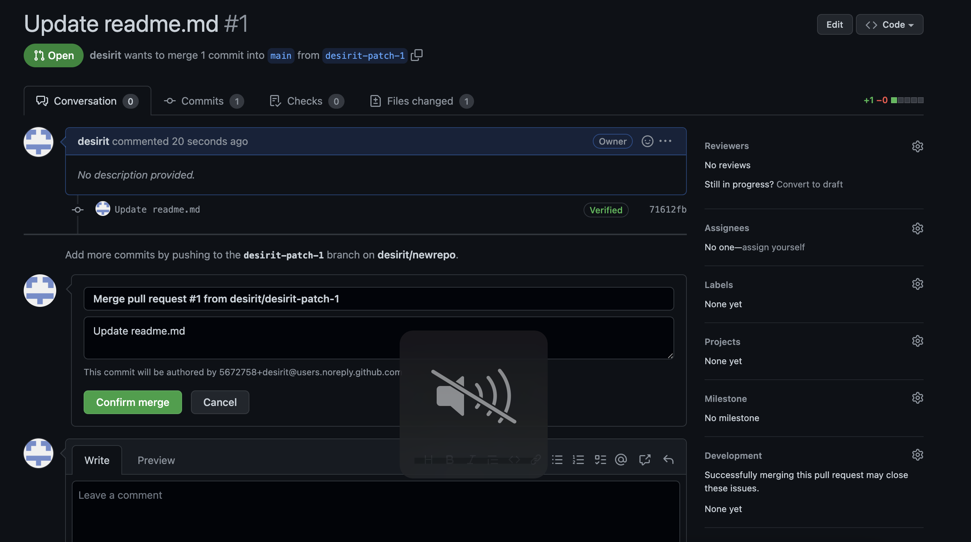Insert unordered list in comment toolbar
The height and width of the screenshot is (542, 971).
pyautogui.click(x=557, y=460)
